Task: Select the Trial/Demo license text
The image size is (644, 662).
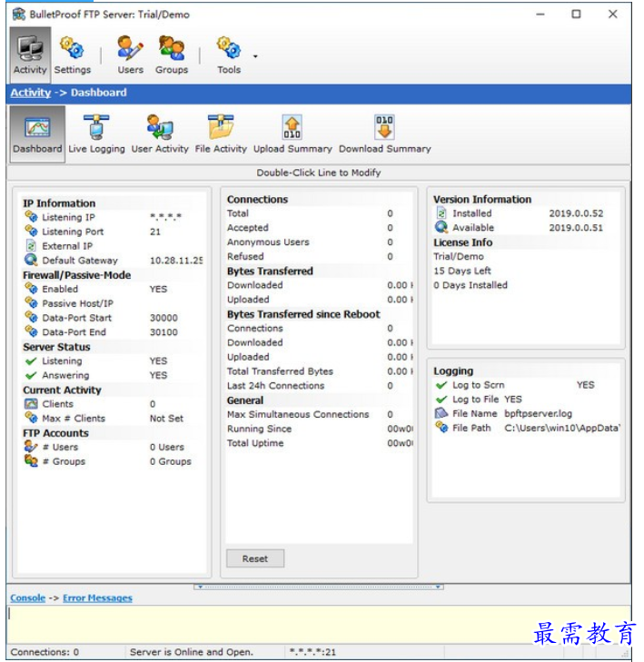Action: tap(459, 256)
